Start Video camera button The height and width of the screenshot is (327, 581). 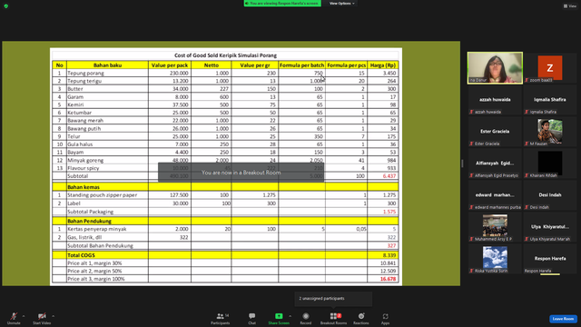coord(42,318)
